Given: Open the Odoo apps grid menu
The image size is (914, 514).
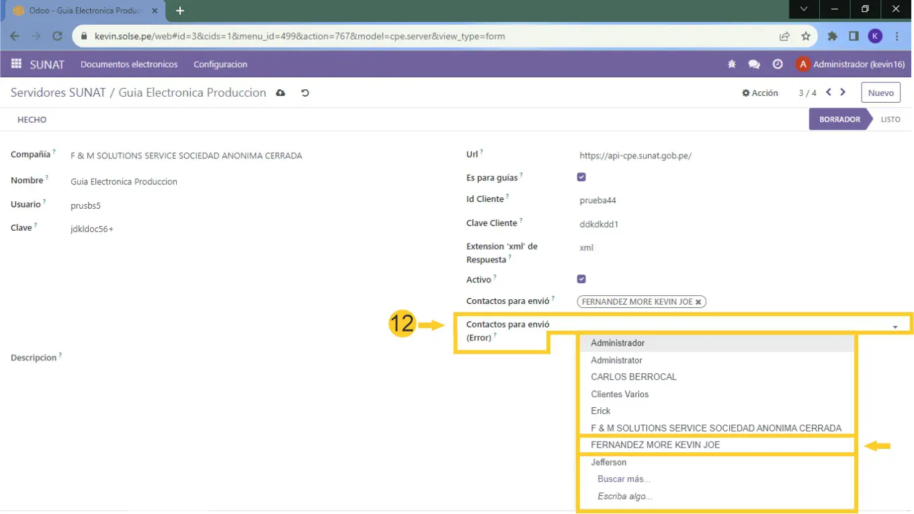Looking at the screenshot, I should pos(16,64).
